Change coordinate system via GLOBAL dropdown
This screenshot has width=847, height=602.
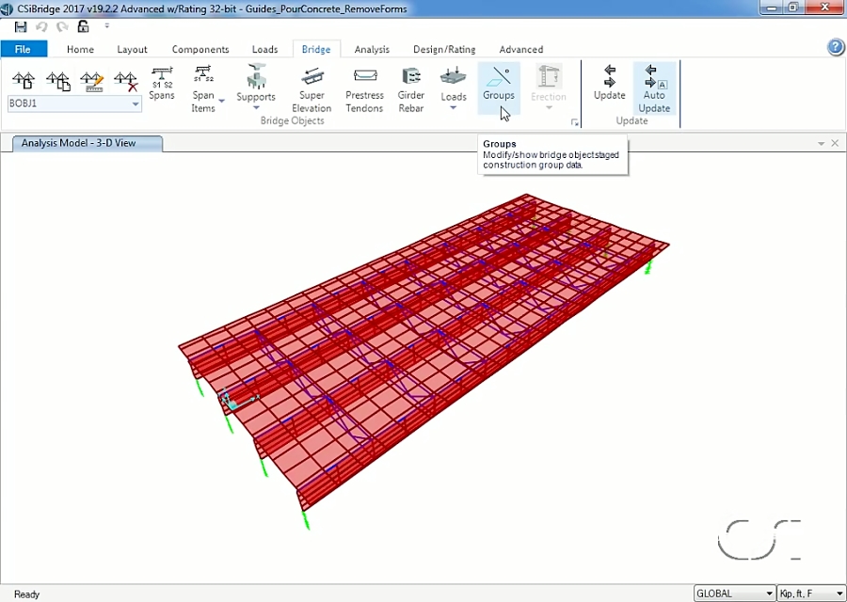(767, 593)
